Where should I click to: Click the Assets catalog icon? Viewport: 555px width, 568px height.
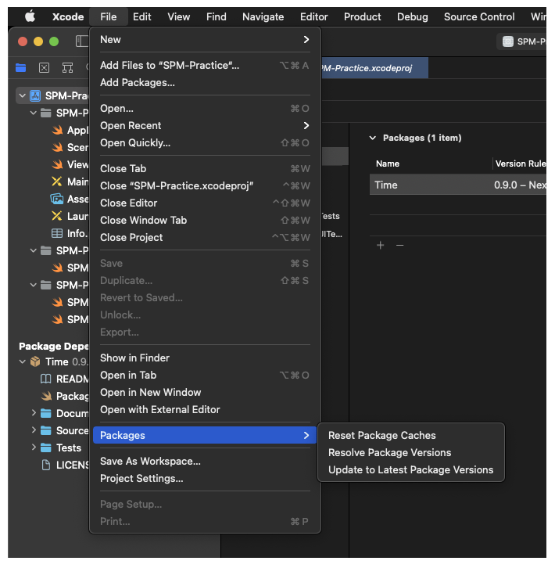pos(57,199)
